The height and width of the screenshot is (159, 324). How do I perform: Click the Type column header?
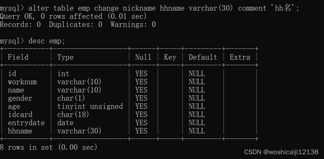pyautogui.click(x=65, y=57)
